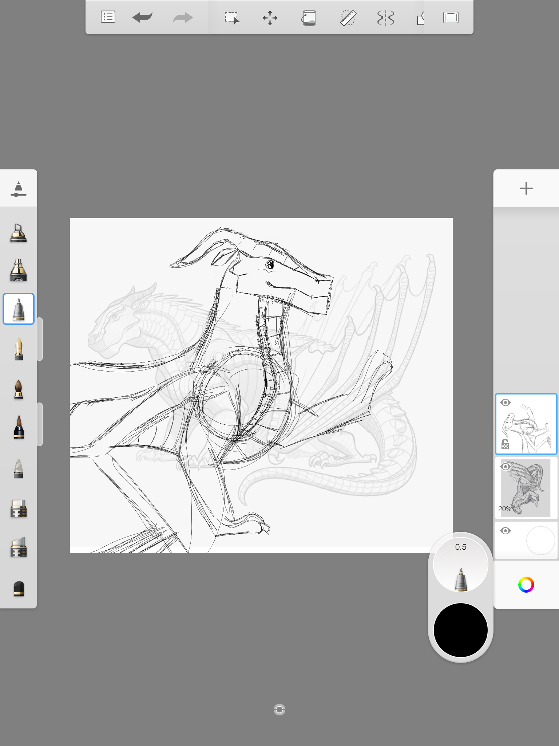559x746 pixels.
Task: Choose the transform move tool
Action: (270, 17)
